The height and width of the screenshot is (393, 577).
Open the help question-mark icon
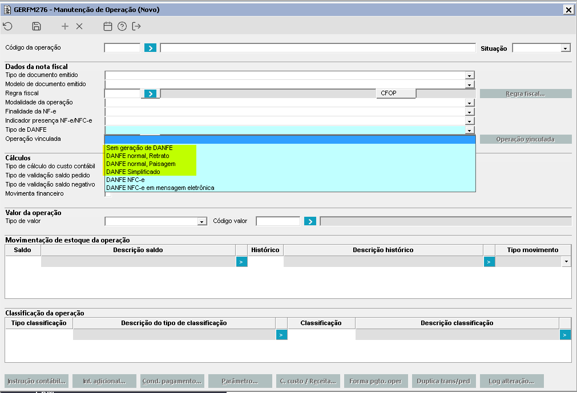pyautogui.click(x=122, y=26)
